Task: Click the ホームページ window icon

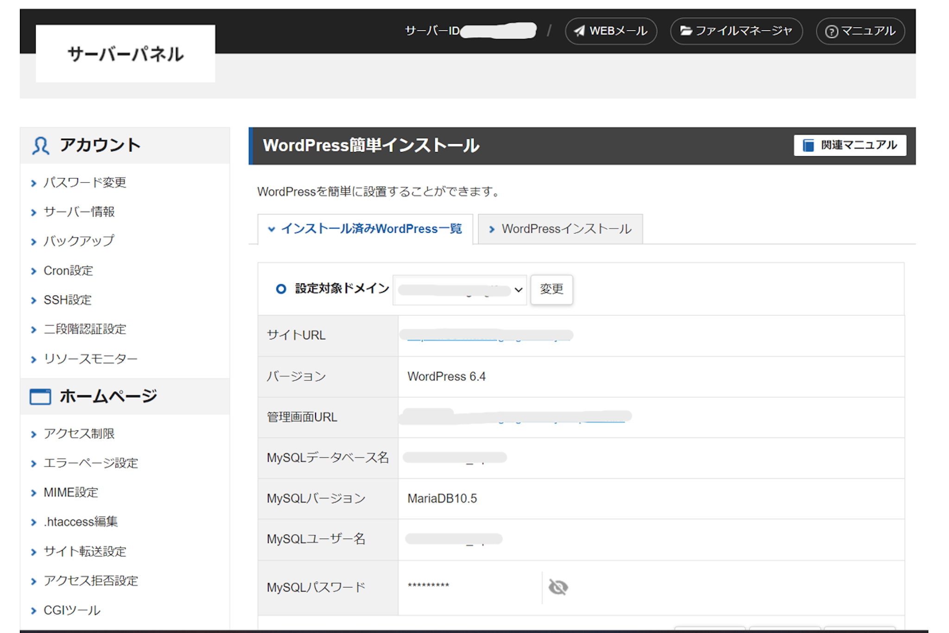Action: click(x=40, y=397)
